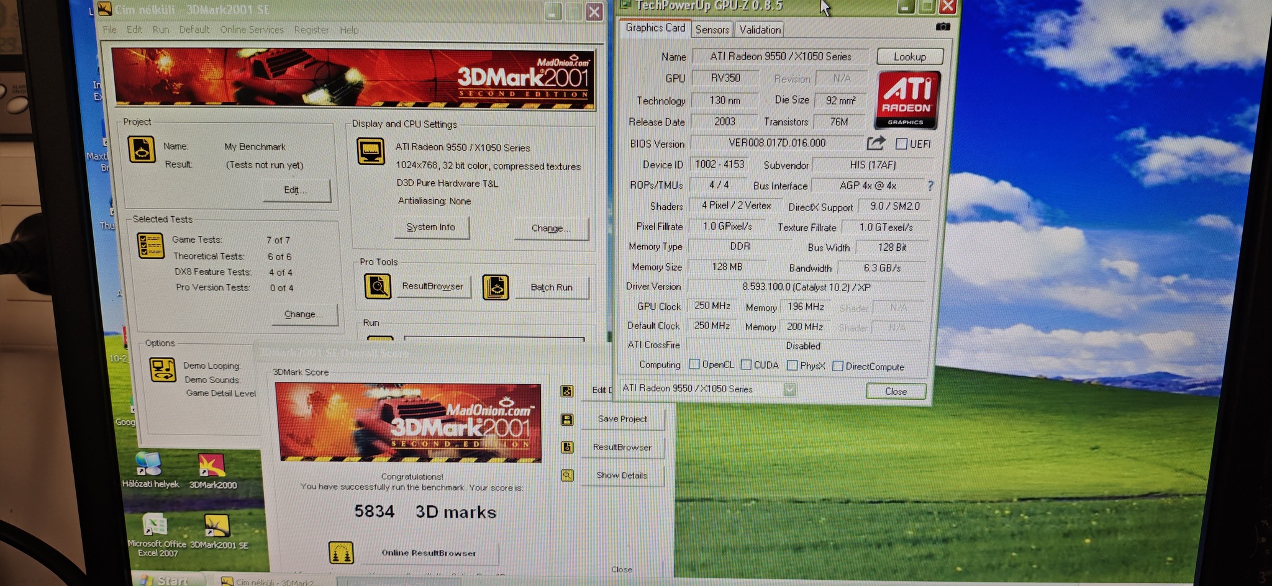Click the System Info button
This screenshot has height=586, width=1272.
431,227
